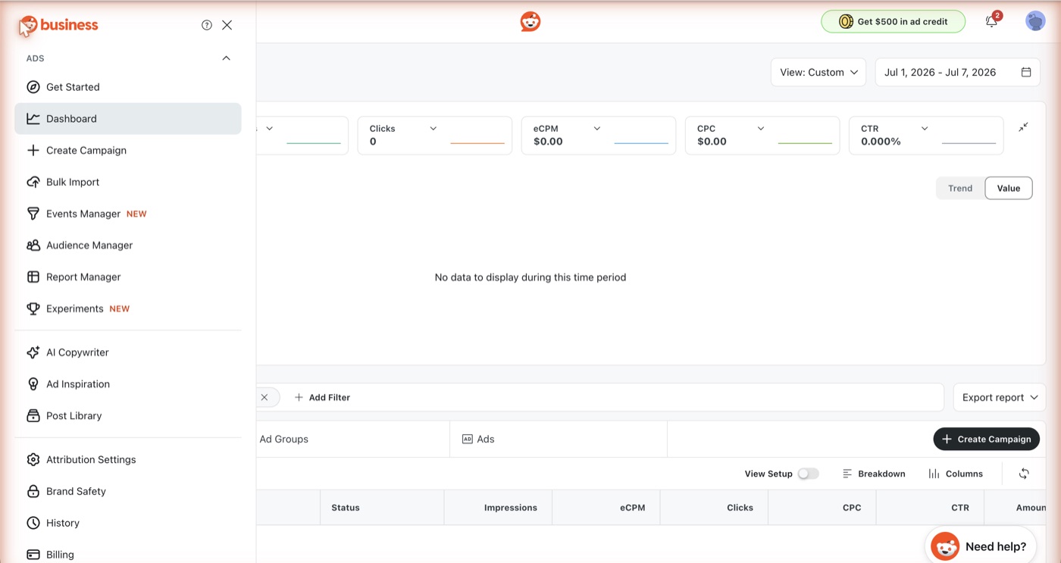
Task: Click the AI Copywriter sparkle icon
Action: (33, 352)
